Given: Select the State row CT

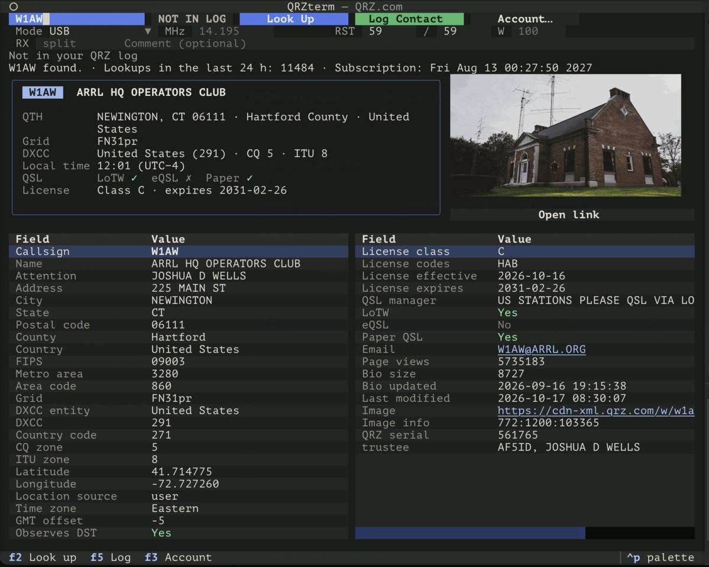Looking at the screenshot, I should (179, 313).
